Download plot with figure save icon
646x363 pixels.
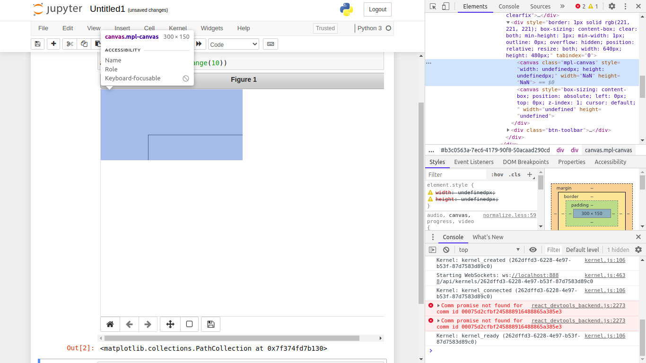[211, 324]
